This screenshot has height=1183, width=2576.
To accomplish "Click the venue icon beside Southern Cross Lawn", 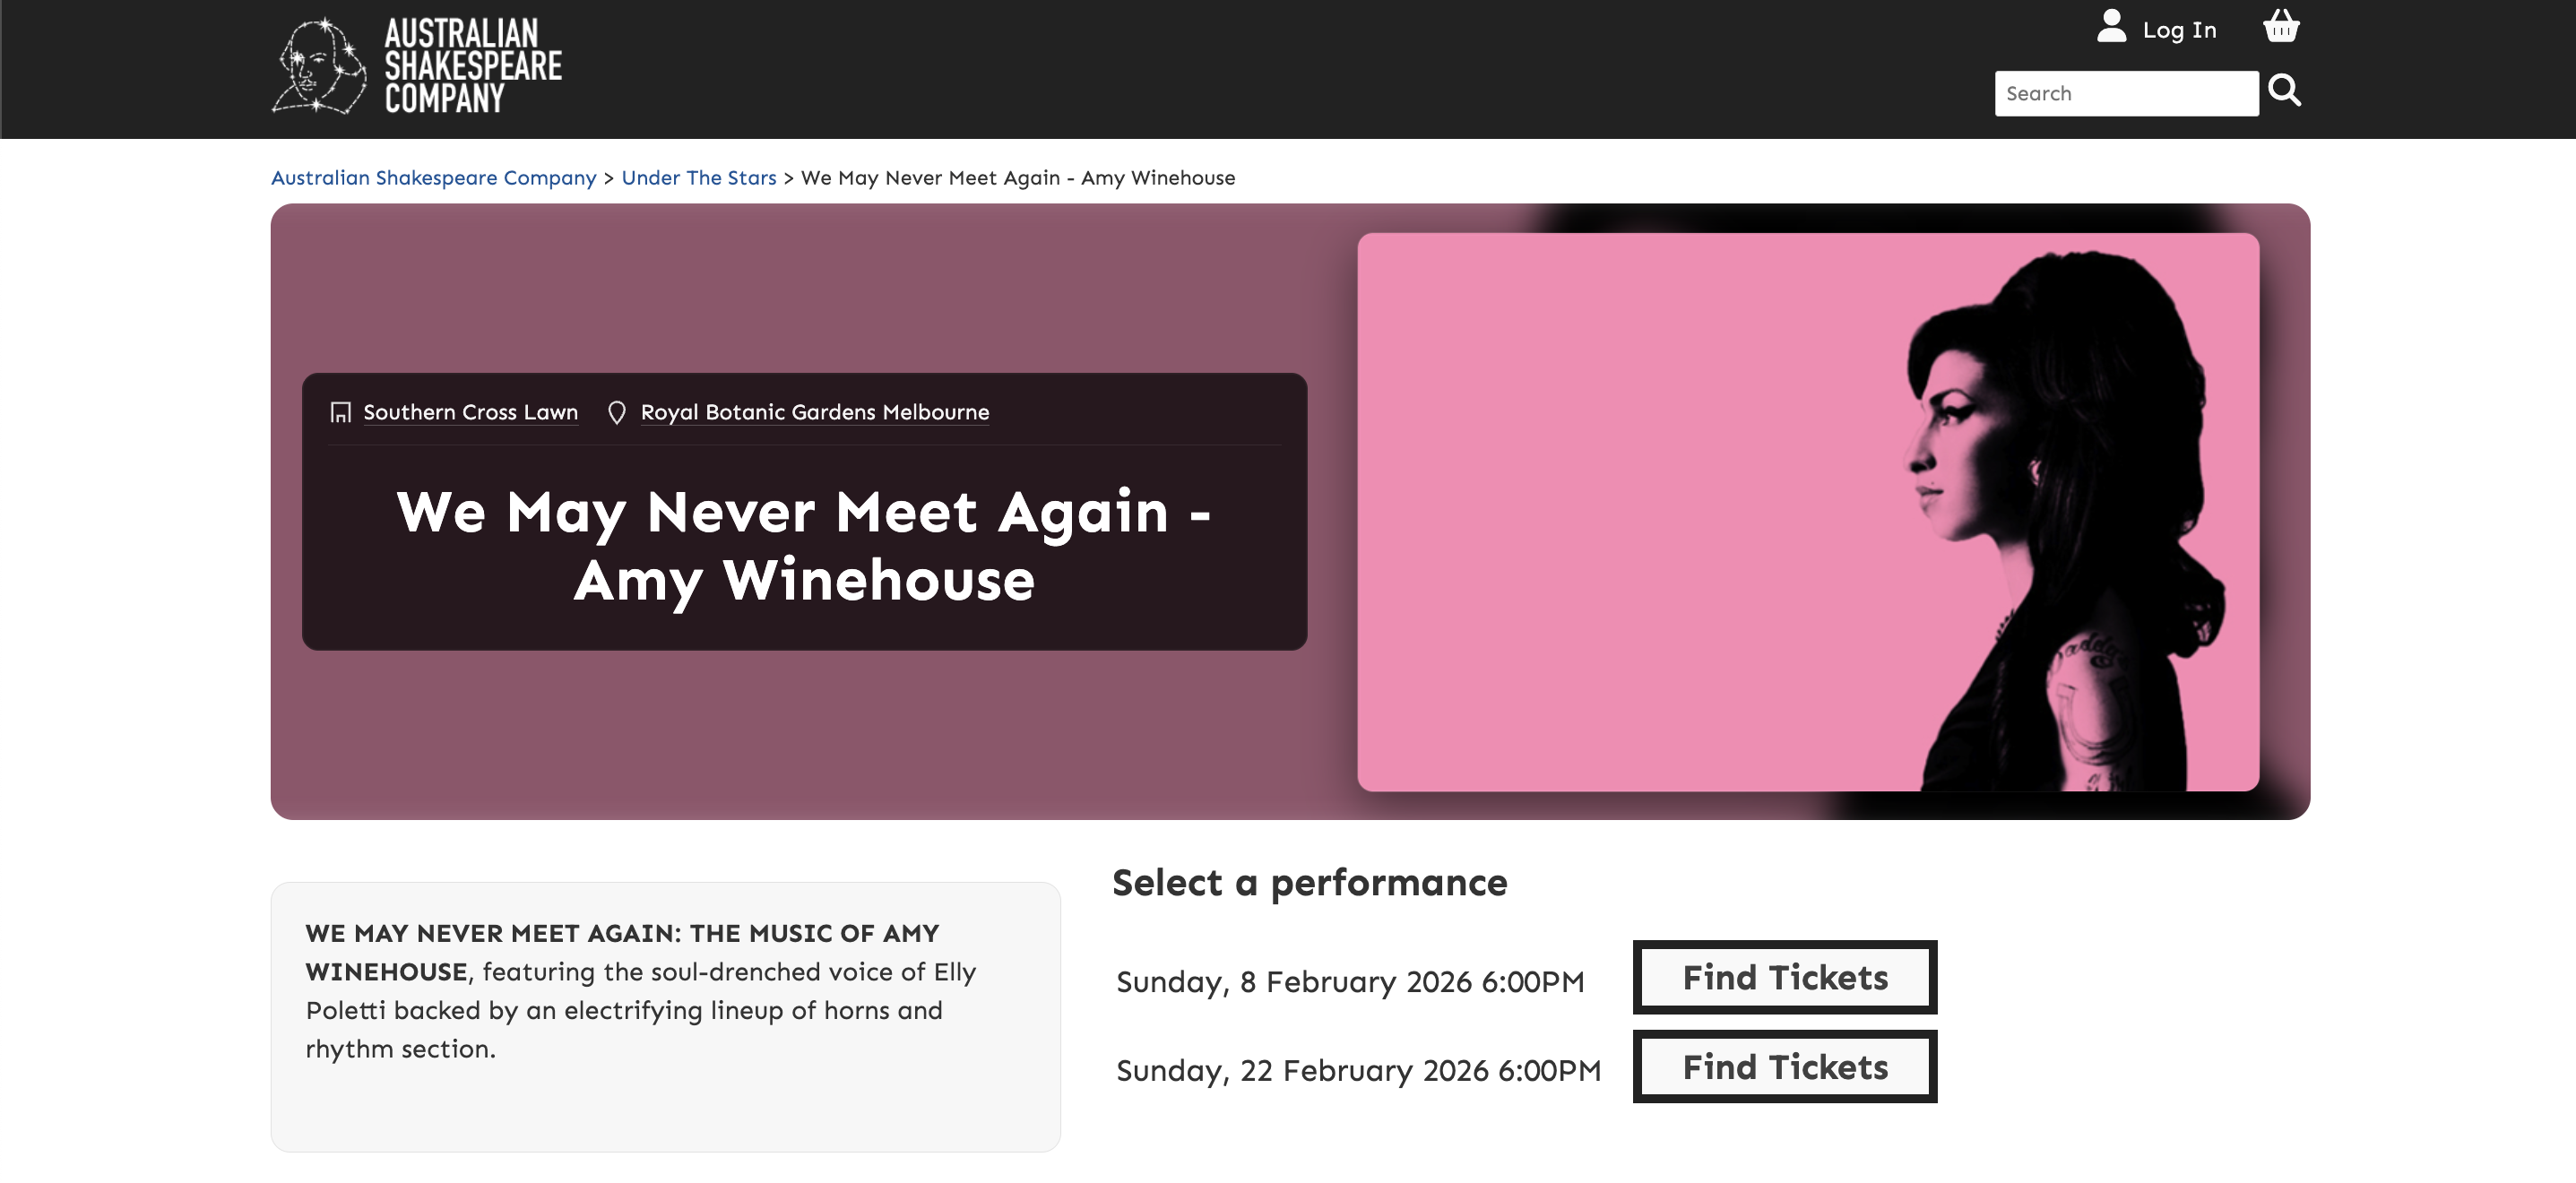I will [x=341, y=413].
